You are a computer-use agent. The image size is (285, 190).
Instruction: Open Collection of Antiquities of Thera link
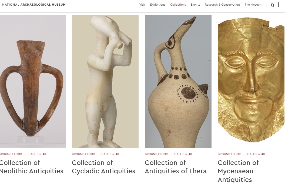176,167
